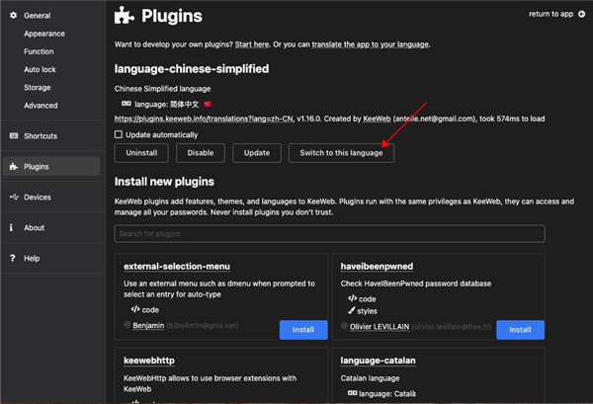Click the Shortcuts keyboard icon
The image size is (593, 404).
coord(14,135)
